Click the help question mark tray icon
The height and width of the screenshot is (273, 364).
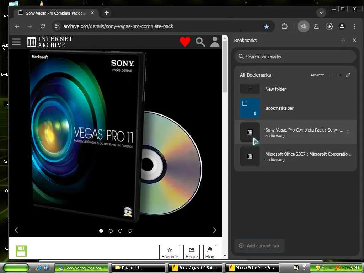pyautogui.click(x=296, y=268)
